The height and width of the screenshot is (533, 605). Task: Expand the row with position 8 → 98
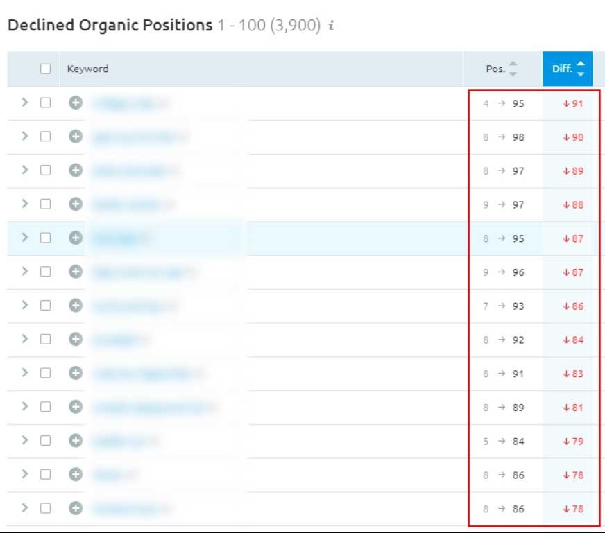25,136
